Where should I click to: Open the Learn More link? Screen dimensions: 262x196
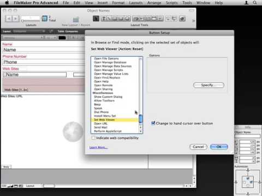tap(98, 148)
